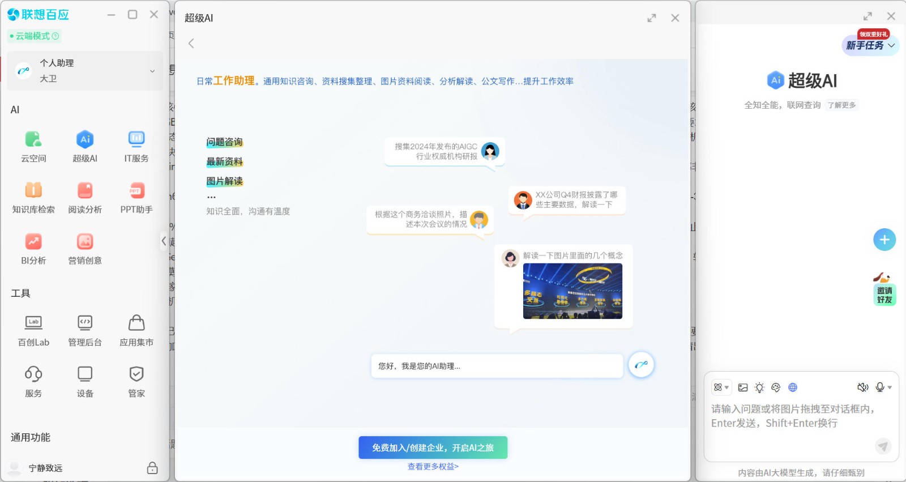
Task: Open the 查看更多权益 link
Action: (433, 467)
